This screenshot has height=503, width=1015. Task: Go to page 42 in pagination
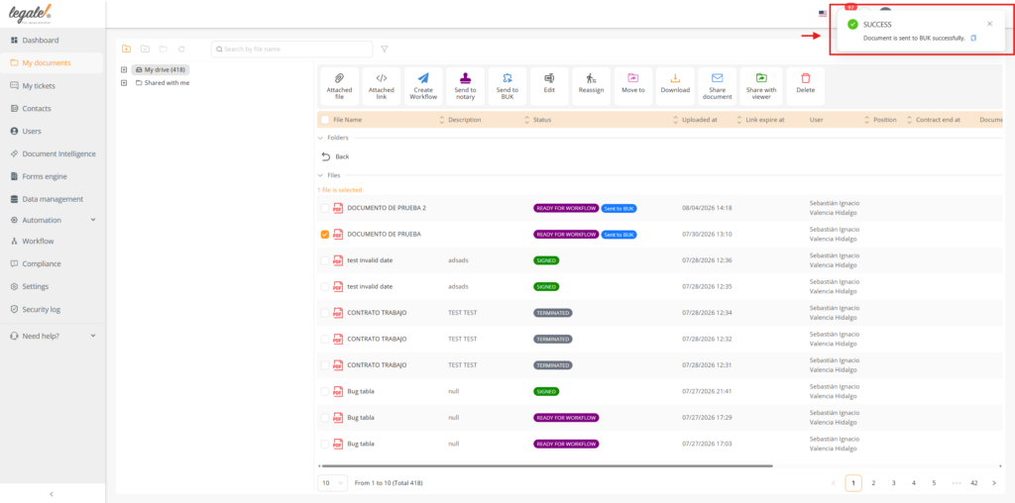click(973, 483)
